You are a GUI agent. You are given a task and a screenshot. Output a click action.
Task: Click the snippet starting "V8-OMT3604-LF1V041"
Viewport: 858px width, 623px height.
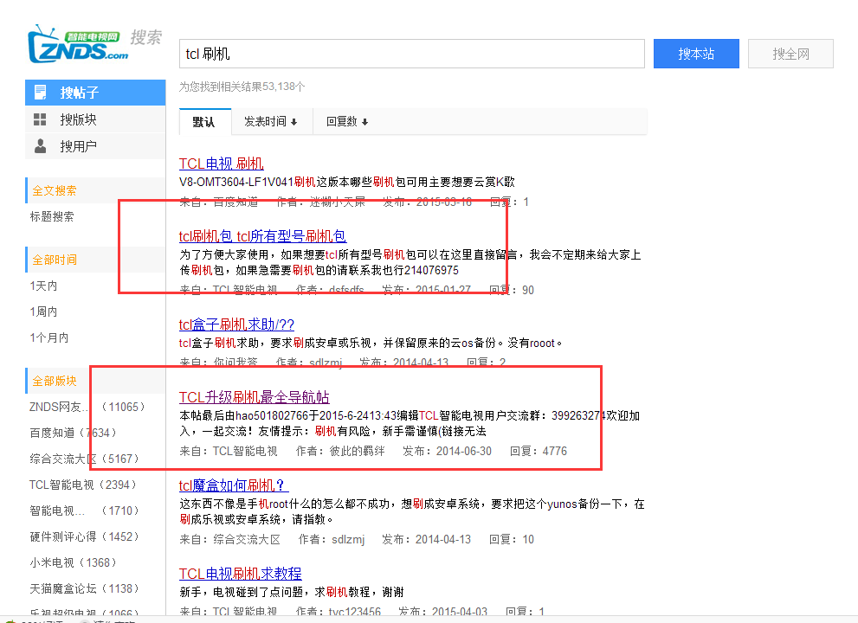347,182
